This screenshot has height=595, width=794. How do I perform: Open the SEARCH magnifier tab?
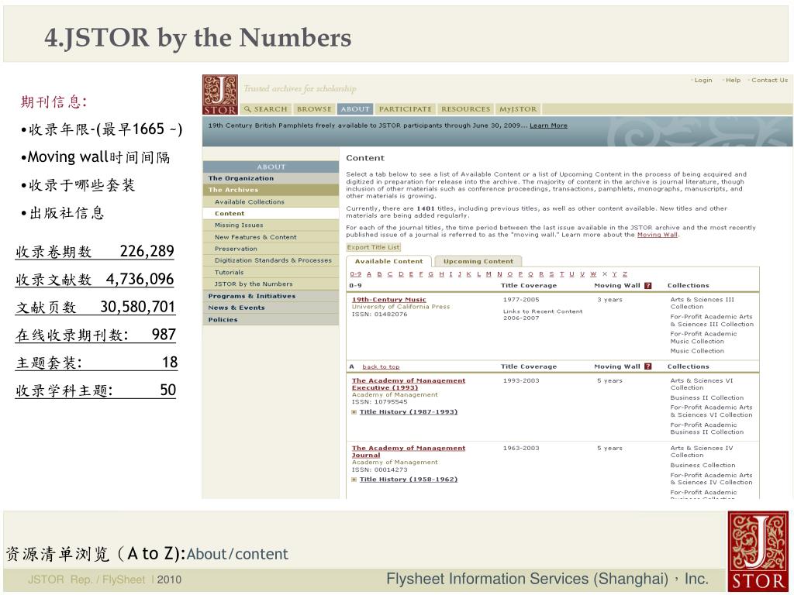coord(265,108)
